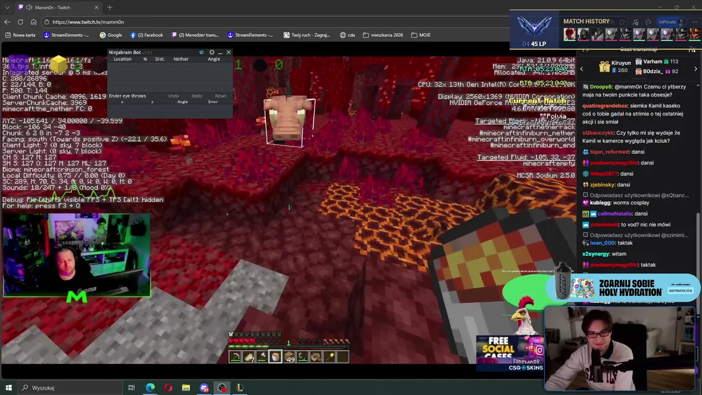Open Kiruyun top gifter entry
The height and width of the screenshot is (395, 702).
click(615, 67)
